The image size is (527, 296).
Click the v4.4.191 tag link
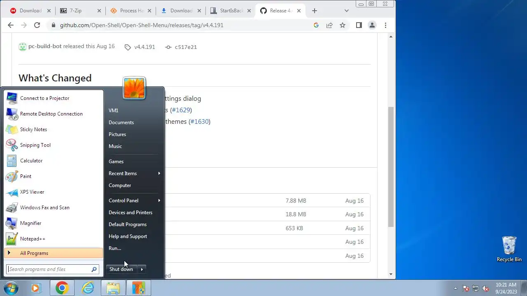point(145,47)
